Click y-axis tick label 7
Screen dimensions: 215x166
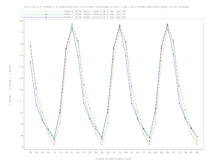[22, 147]
